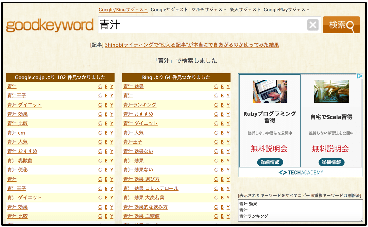Open 青汁 おすすめ in the Google.co.jp column
The width and height of the screenshot is (368, 227).
[x=22, y=151]
